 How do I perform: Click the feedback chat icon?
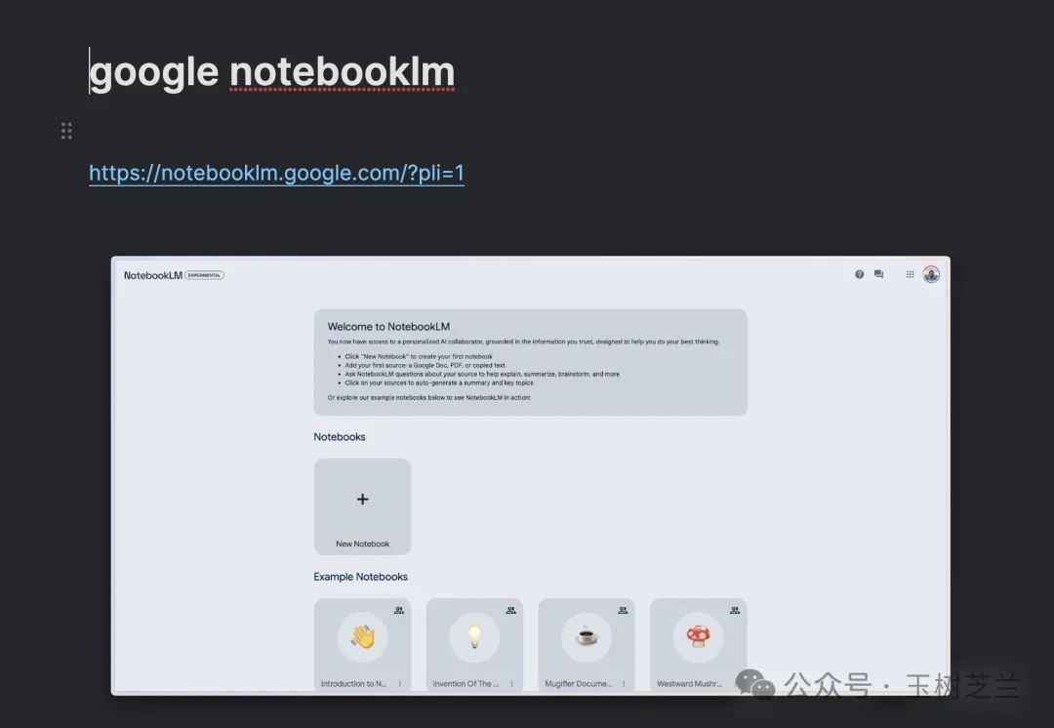pyautogui.click(x=878, y=274)
